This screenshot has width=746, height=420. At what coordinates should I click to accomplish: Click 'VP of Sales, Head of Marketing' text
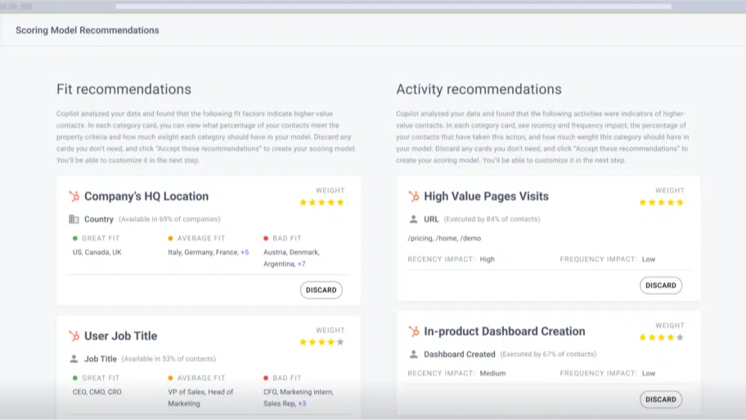(x=200, y=398)
